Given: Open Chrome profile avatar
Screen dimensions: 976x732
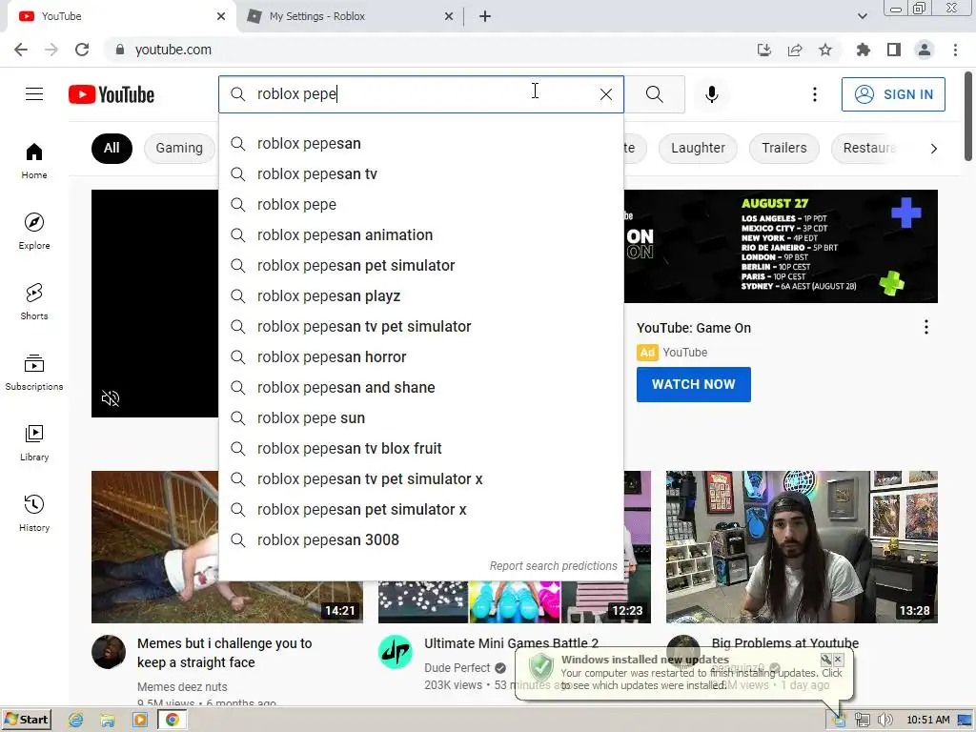Looking at the screenshot, I should point(925,50).
